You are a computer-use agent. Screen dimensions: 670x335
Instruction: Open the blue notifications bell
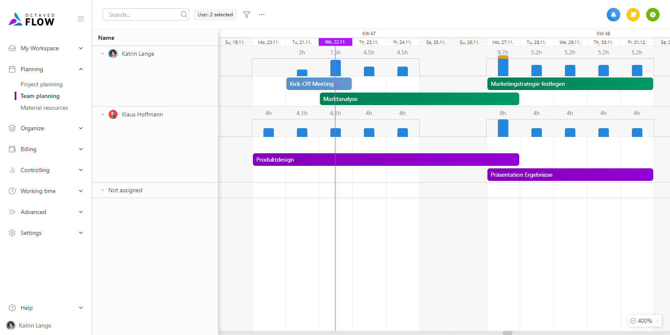pos(613,15)
